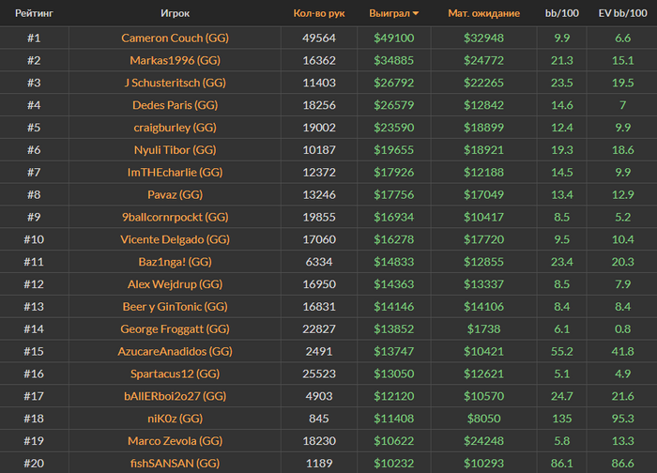View Nyuli Tibor (GG) player stats
Image resolution: width=657 pixels, height=473 pixels.
[x=175, y=150]
